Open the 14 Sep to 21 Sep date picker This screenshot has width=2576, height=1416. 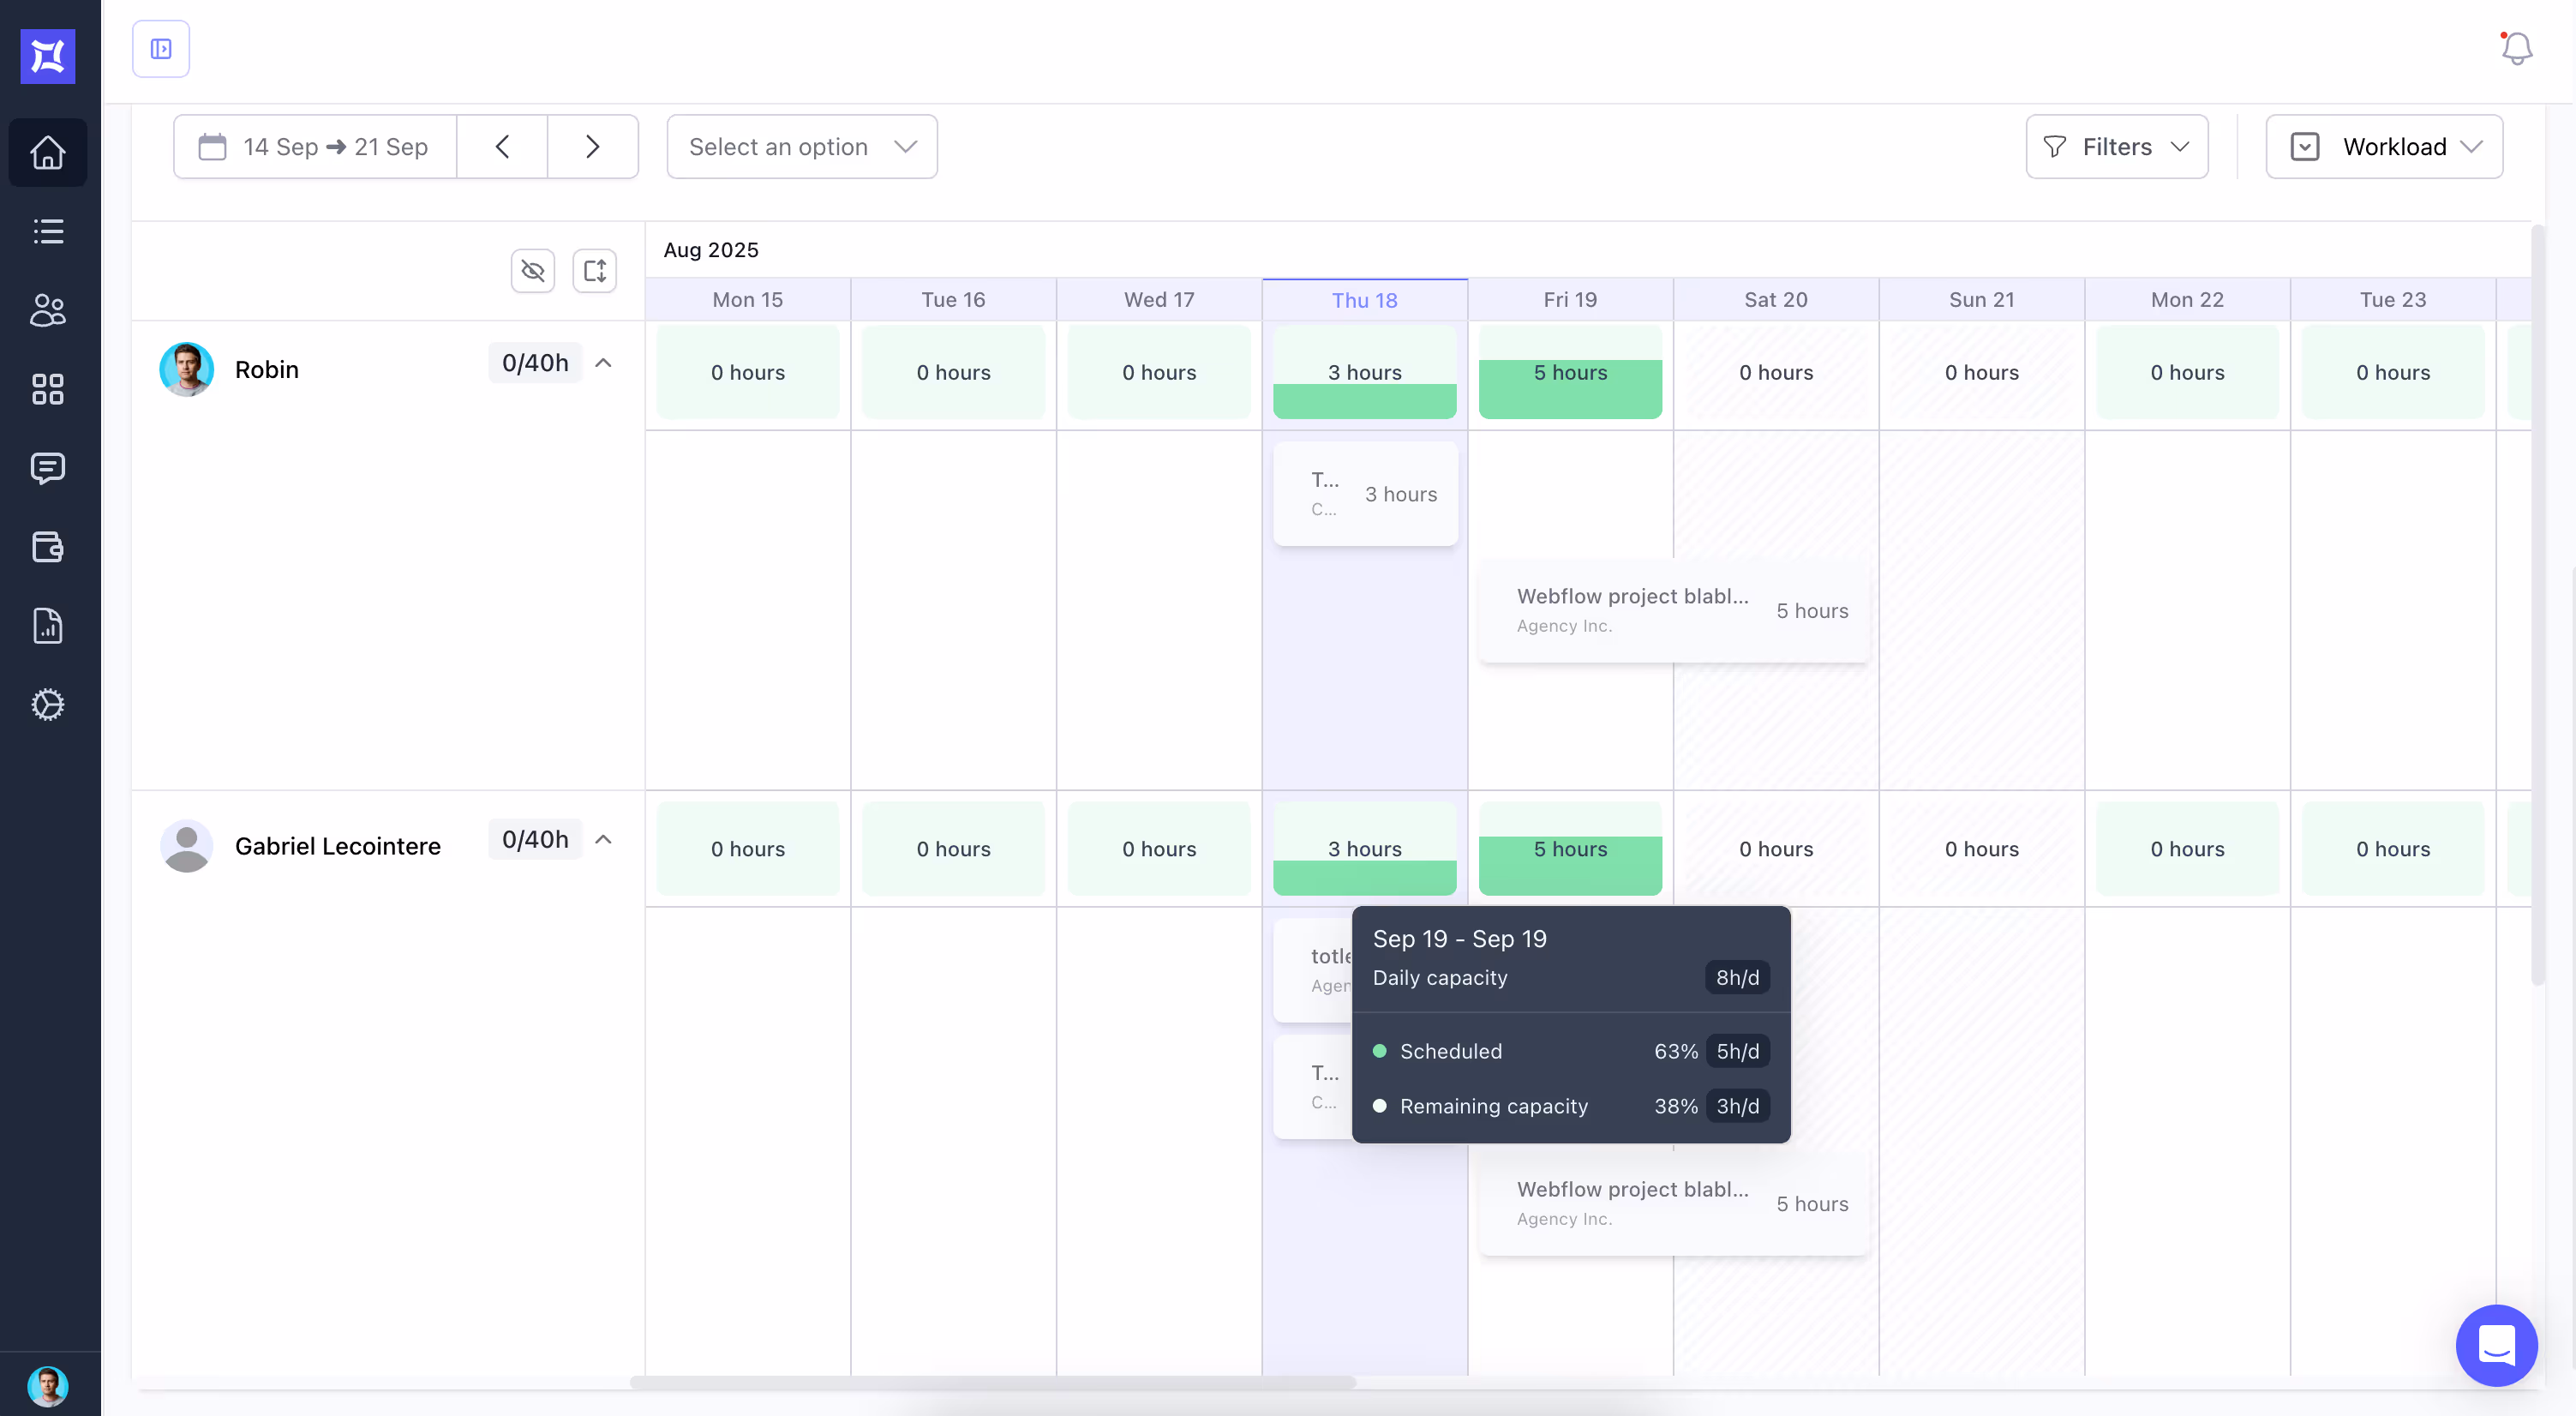pyautogui.click(x=315, y=147)
